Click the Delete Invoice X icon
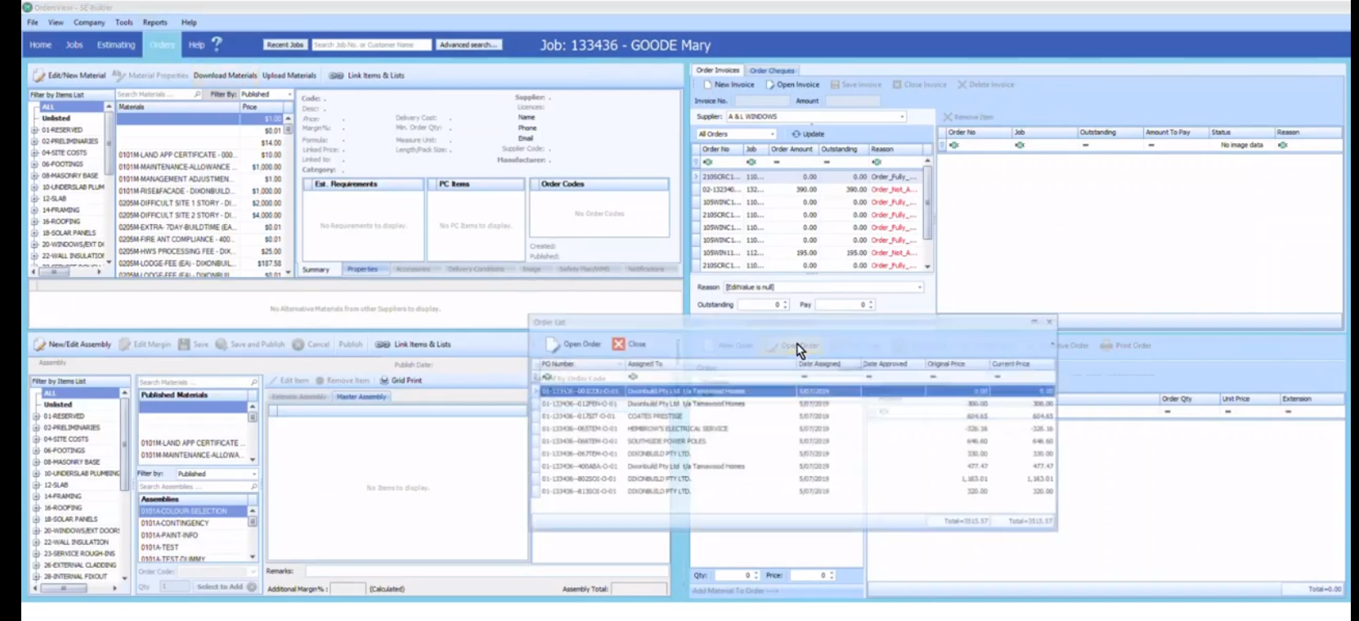 click(x=962, y=84)
